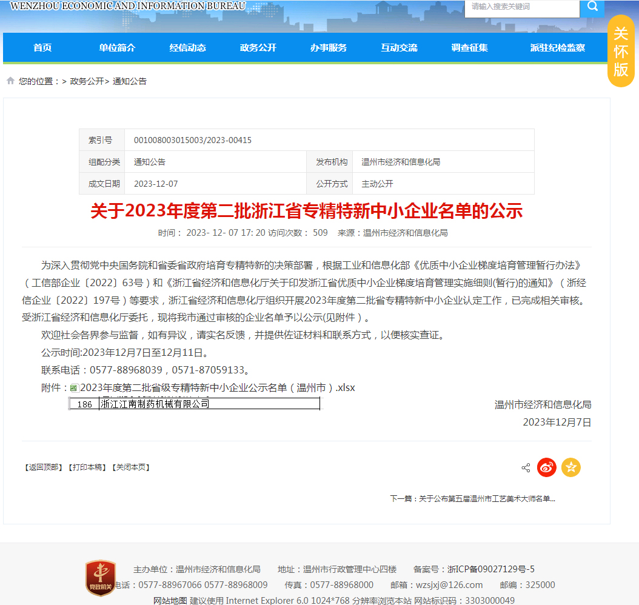Image resolution: width=639 pixels, height=605 pixels.
Task: Open 办事服务 navigation item
Action: point(329,48)
